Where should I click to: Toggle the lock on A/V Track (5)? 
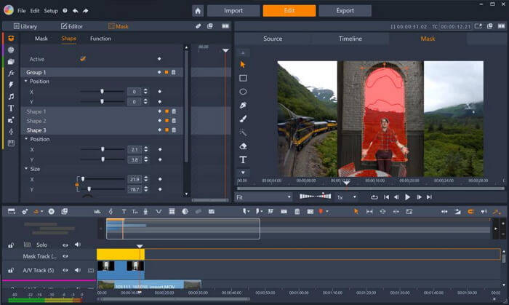click(11, 270)
